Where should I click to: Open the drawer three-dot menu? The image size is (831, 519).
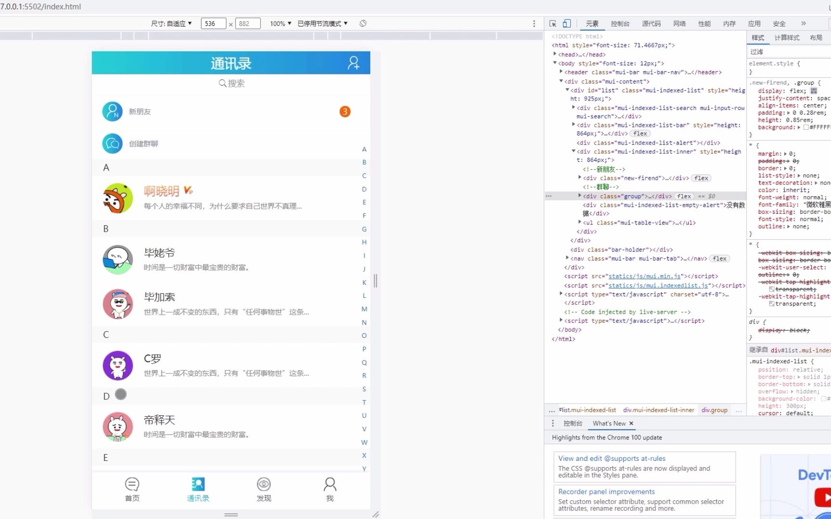click(553, 423)
